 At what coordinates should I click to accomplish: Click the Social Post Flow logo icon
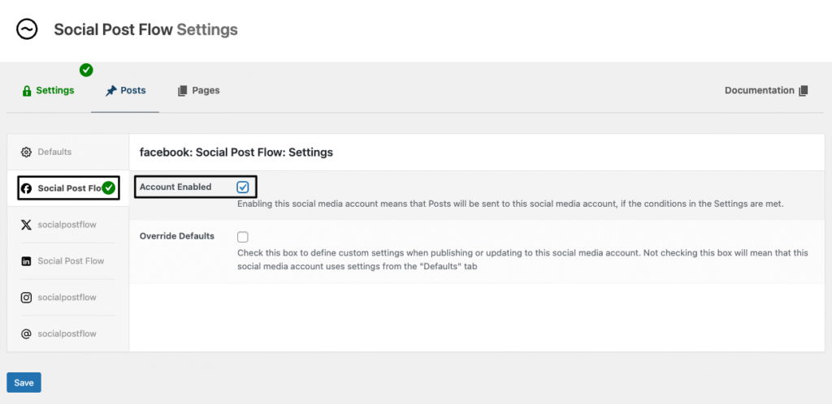[27, 29]
